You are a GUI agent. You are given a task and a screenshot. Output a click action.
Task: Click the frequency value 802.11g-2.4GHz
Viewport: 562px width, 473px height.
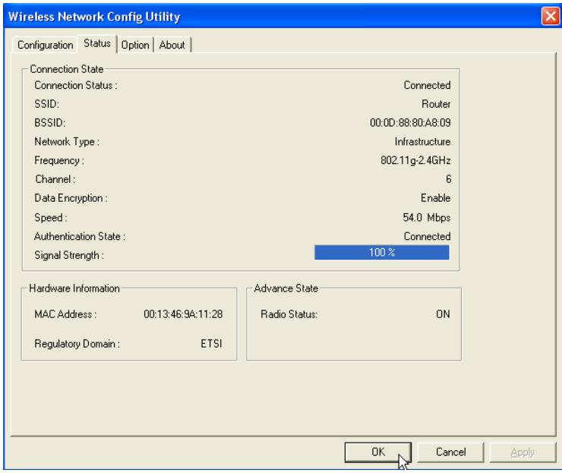[x=415, y=160]
